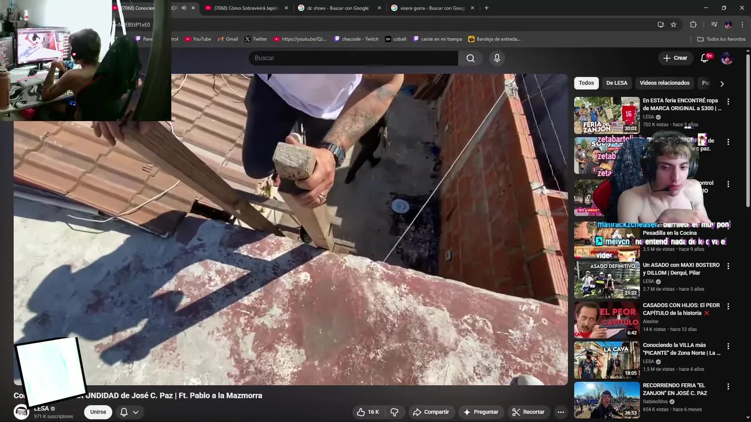Open a new browser tab with plus

tap(486, 8)
